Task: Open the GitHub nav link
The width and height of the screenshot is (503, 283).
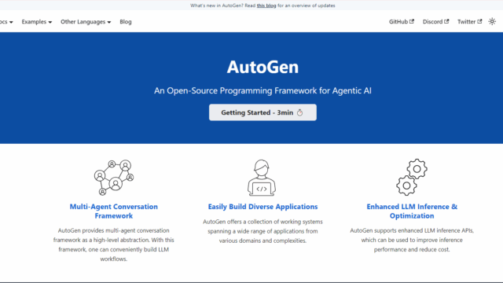Action: point(402,21)
